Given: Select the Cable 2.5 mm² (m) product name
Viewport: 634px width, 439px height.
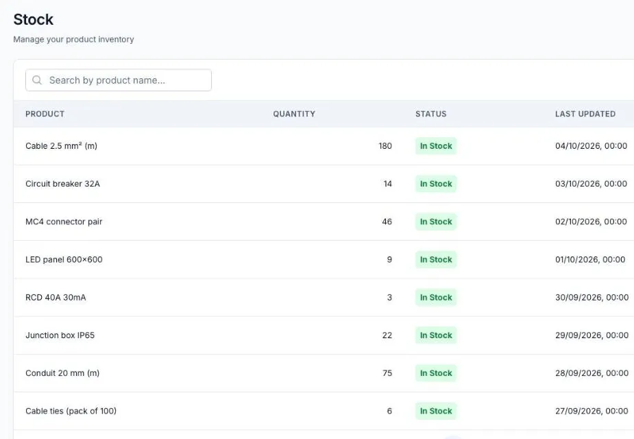Looking at the screenshot, I should click(x=62, y=146).
